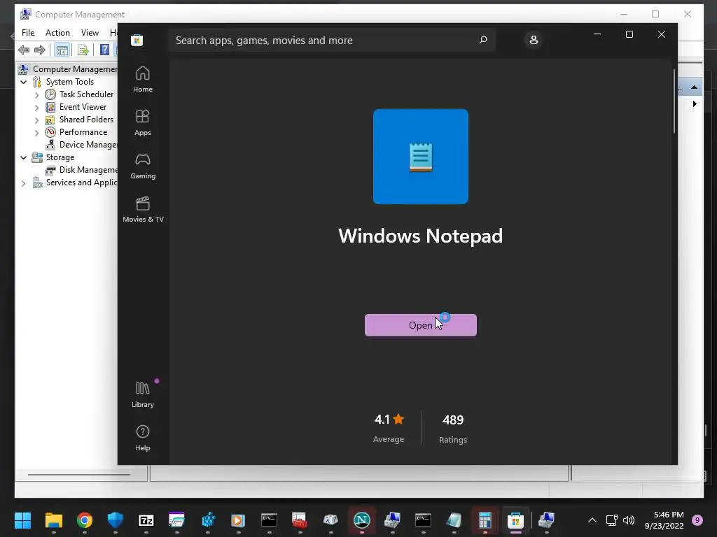Screen dimensions: 717x537
Task: Go to Apps section in Store sidebar
Action: [143, 122]
